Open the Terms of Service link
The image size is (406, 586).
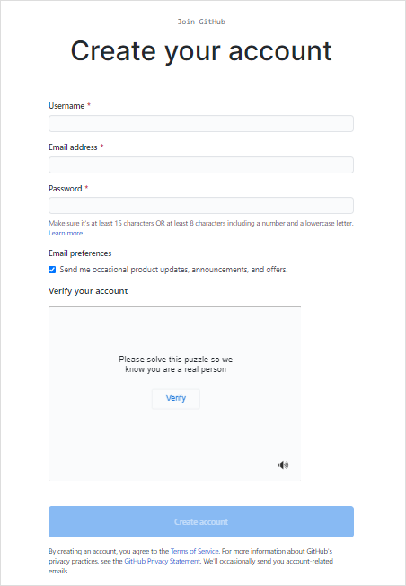click(194, 551)
